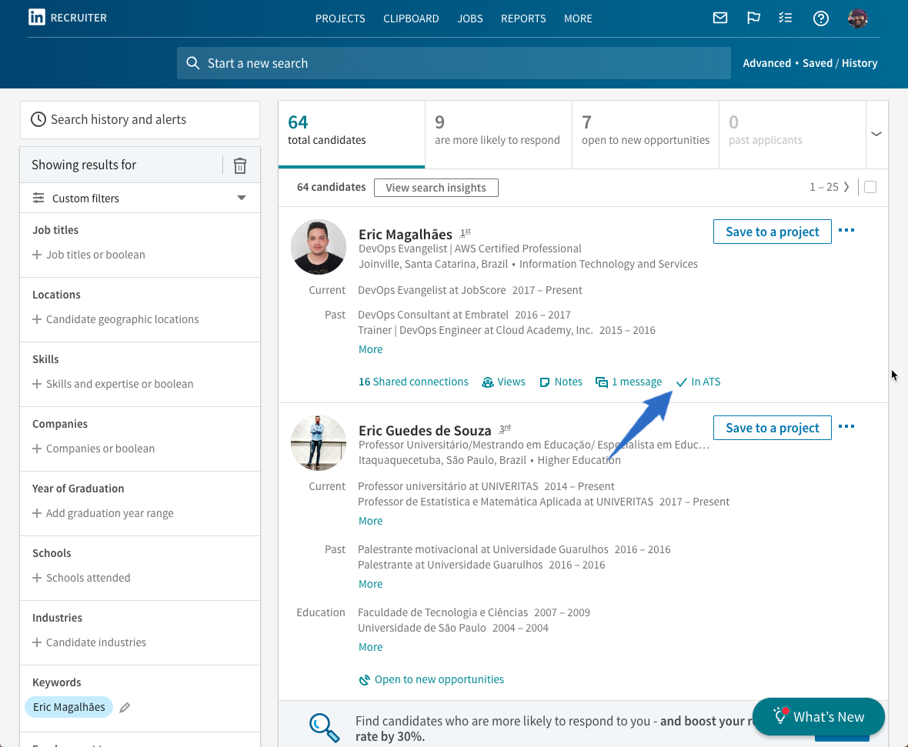Add a candidate location with the plus icon
The image size is (908, 747).
click(x=36, y=319)
